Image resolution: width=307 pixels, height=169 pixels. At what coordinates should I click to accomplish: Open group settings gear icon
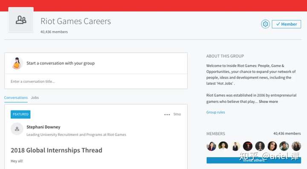pyautogui.click(x=265, y=24)
